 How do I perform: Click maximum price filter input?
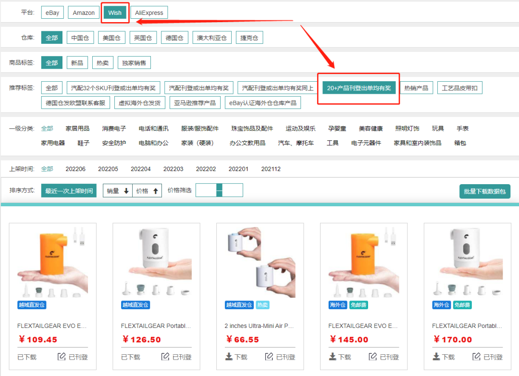pyautogui.click(x=233, y=190)
